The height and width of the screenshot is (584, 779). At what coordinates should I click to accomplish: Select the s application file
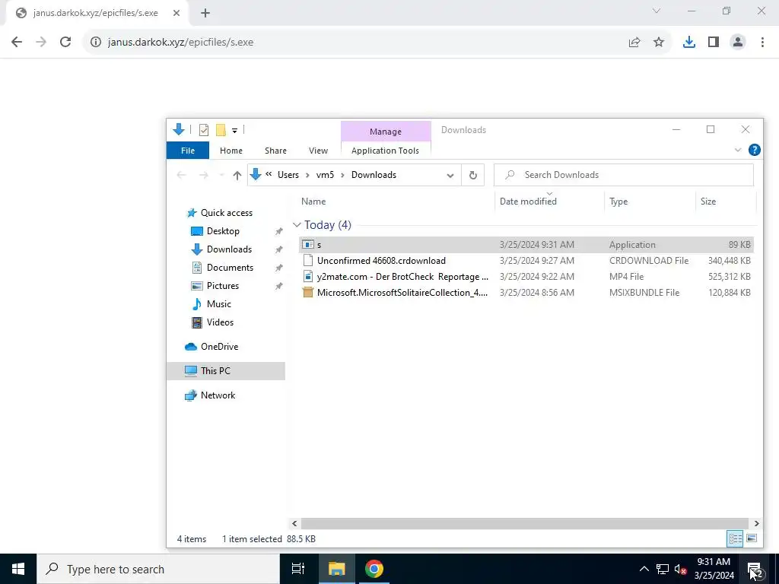[x=526, y=245]
